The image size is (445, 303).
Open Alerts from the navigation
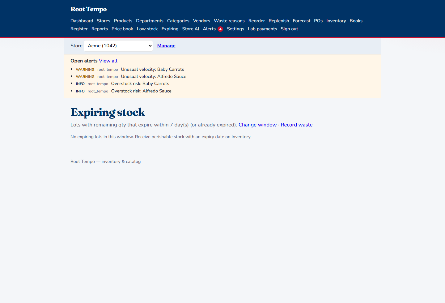209,29
